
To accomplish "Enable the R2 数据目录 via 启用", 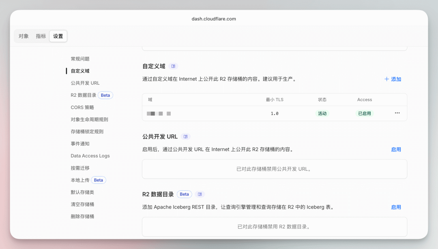I will 396,207.
